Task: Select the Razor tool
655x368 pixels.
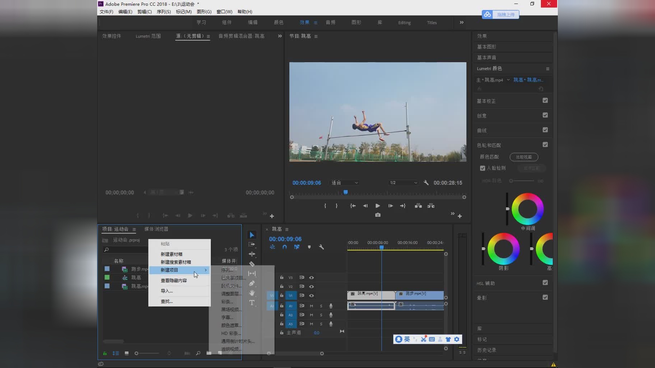Action: [252, 264]
